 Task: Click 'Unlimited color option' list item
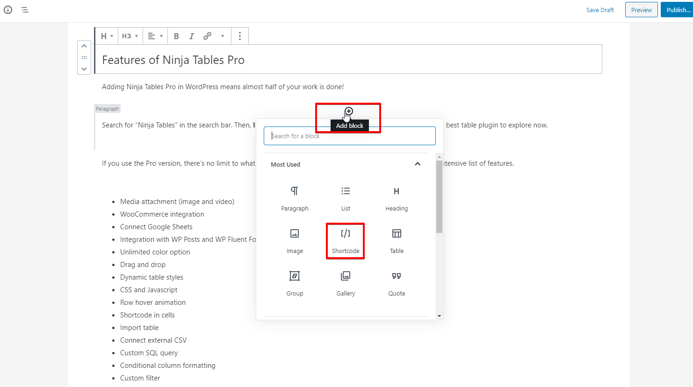pyautogui.click(x=155, y=252)
